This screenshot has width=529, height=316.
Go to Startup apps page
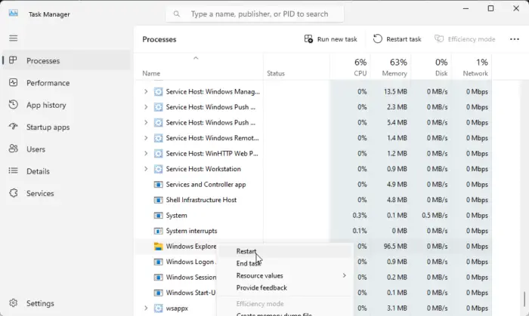[67, 127]
